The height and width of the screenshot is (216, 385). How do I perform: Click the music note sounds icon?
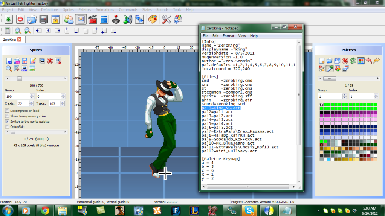point(128,19)
